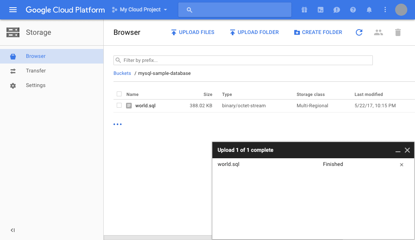Click the Filter by prefix field
The height and width of the screenshot is (240, 415).
243,60
